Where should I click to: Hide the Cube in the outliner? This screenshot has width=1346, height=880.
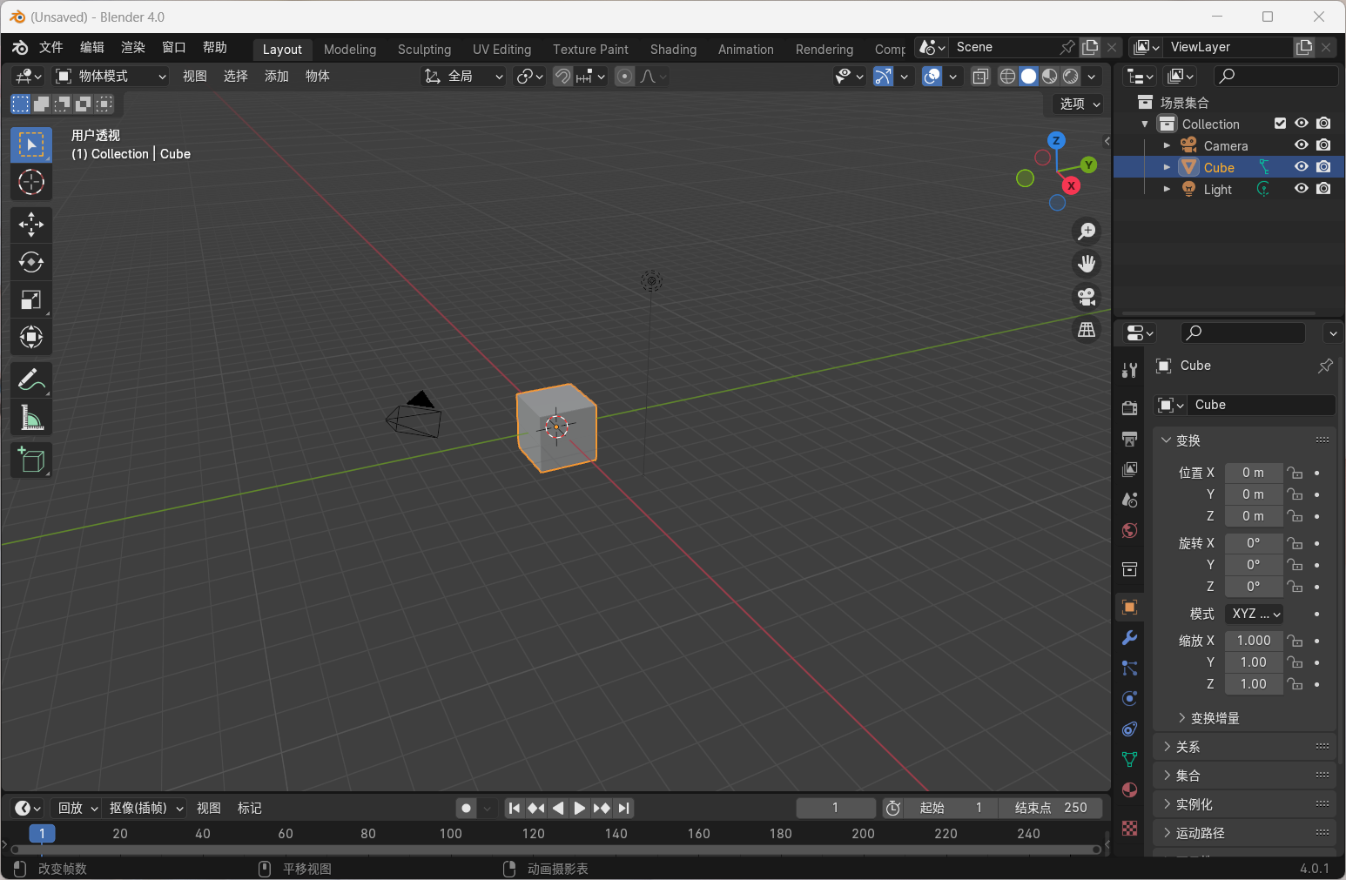[x=1301, y=167]
